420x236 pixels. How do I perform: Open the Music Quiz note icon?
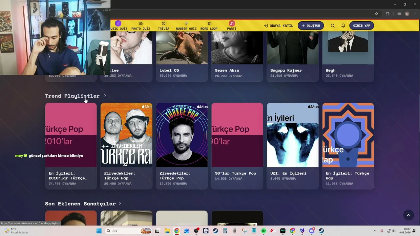[x=118, y=23]
